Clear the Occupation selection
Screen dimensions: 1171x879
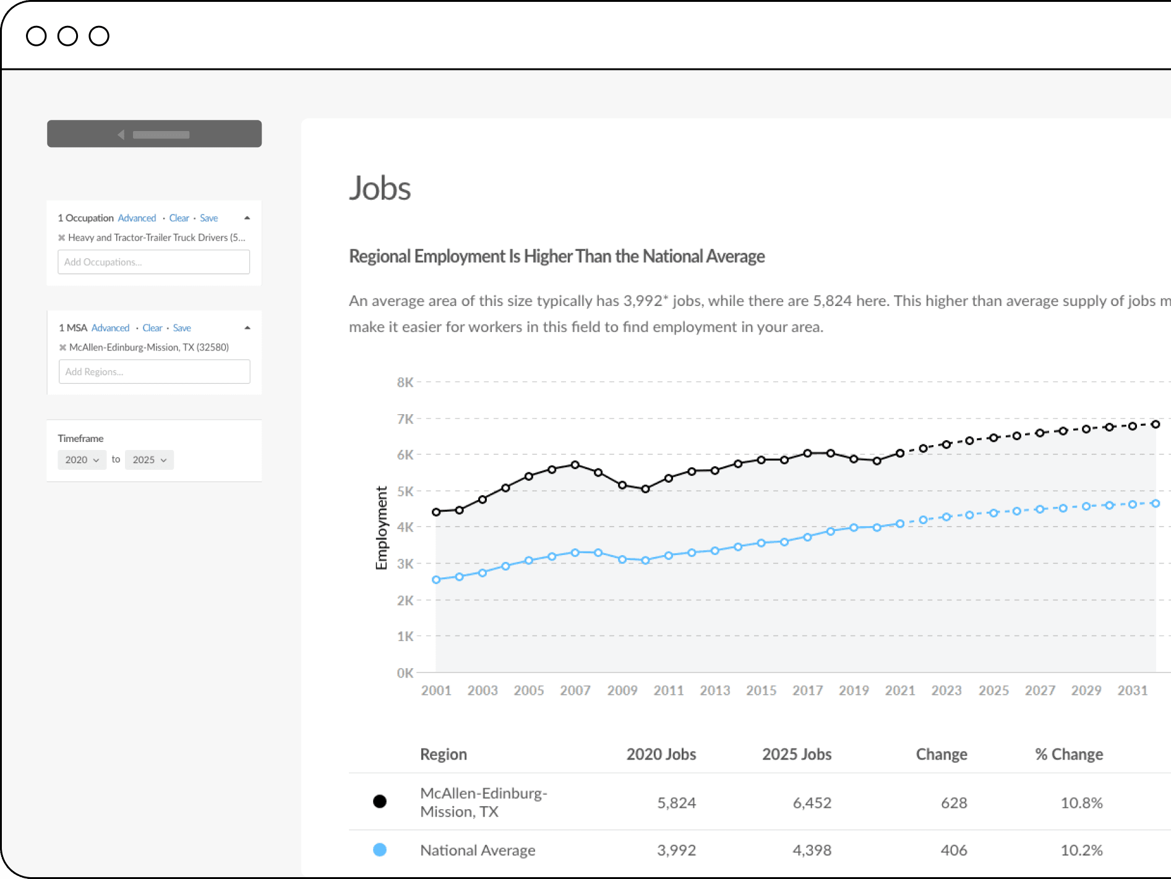179,218
